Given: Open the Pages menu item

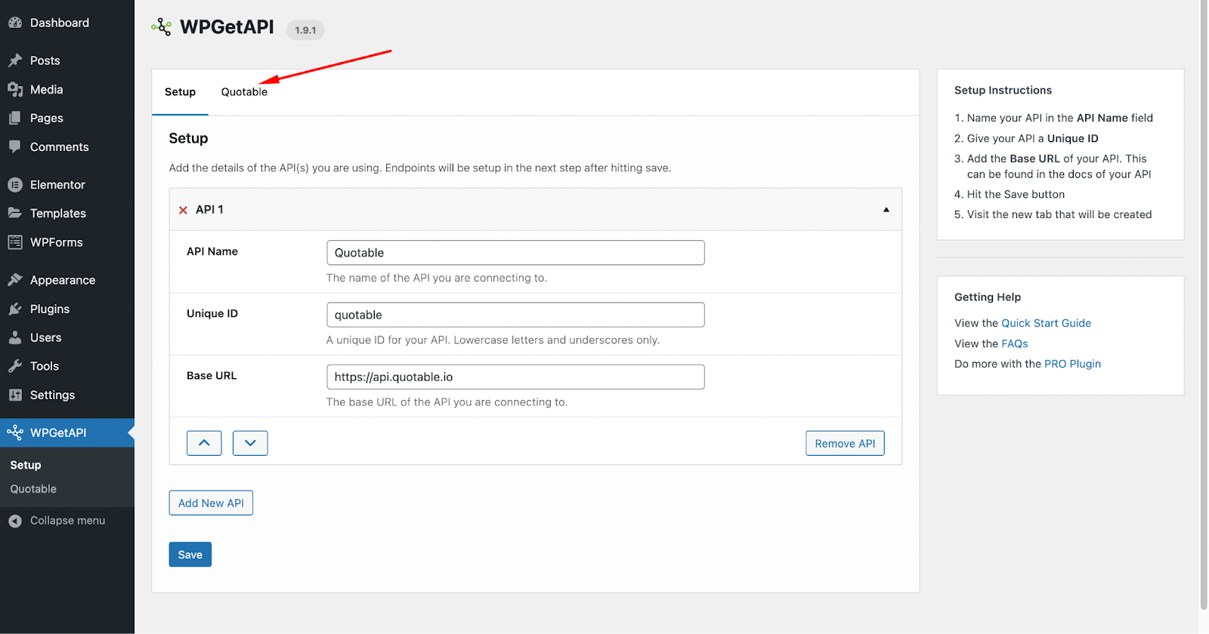Looking at the screenshot, I should click(x=47, y=118).
